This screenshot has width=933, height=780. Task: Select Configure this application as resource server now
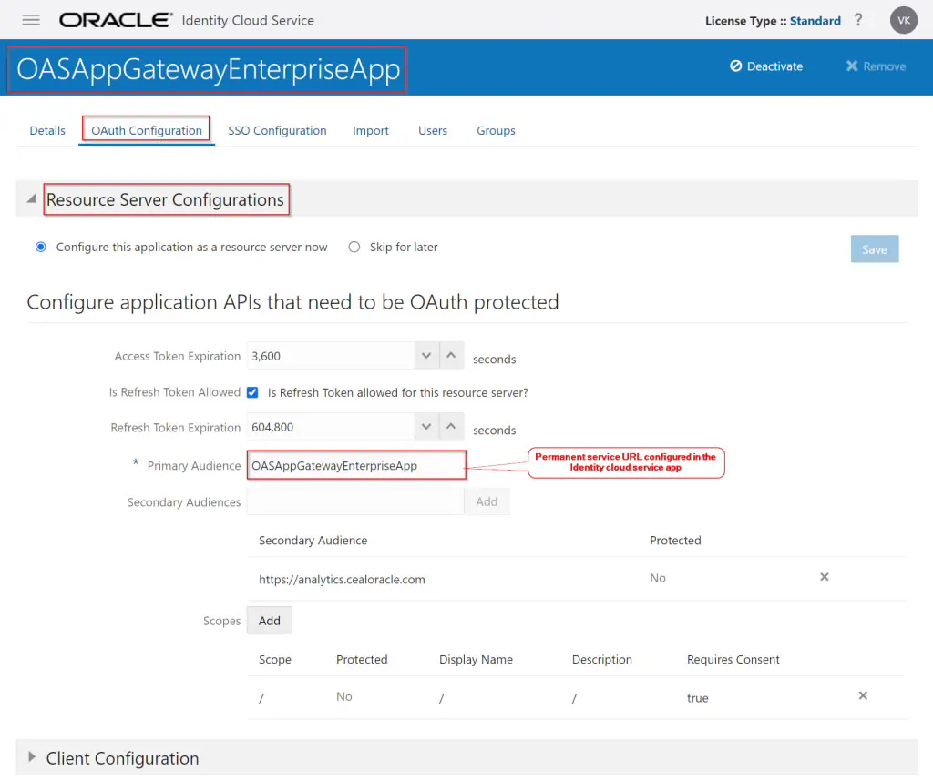tap(38, 247)
